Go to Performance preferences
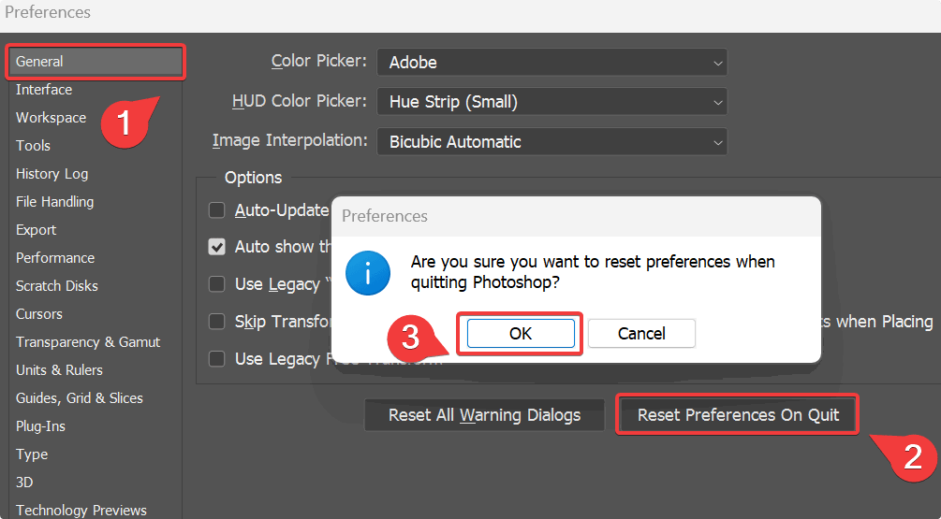The width and height of the screenshot is (941, 519). point(55,258)
